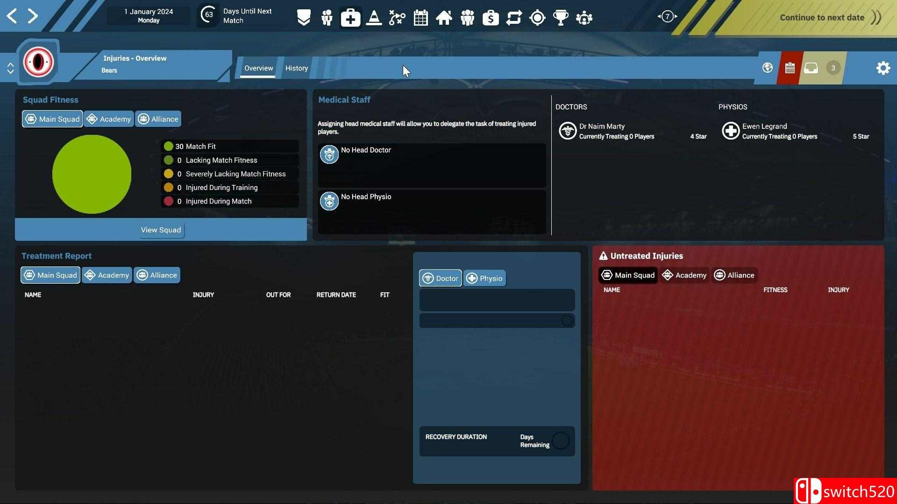Open the transfers arrows icon

514,18
